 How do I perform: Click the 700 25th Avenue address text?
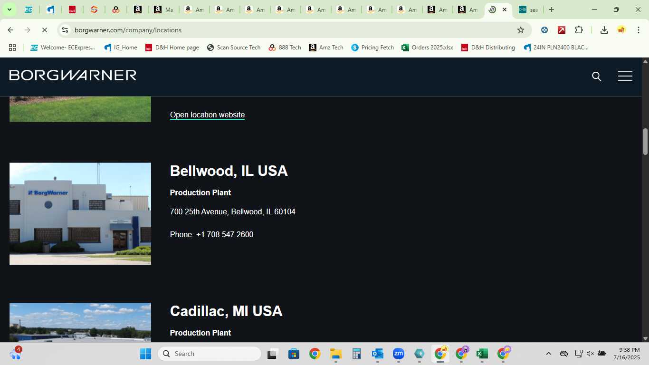coord(233,211)
